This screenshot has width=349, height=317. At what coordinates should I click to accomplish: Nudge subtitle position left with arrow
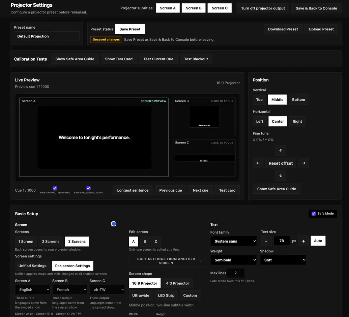[258, 163]
